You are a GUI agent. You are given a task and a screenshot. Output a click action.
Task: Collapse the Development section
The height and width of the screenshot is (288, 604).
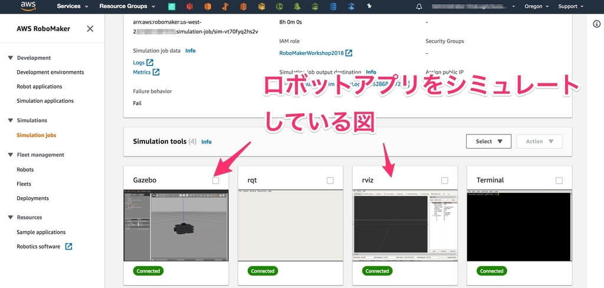10,58
